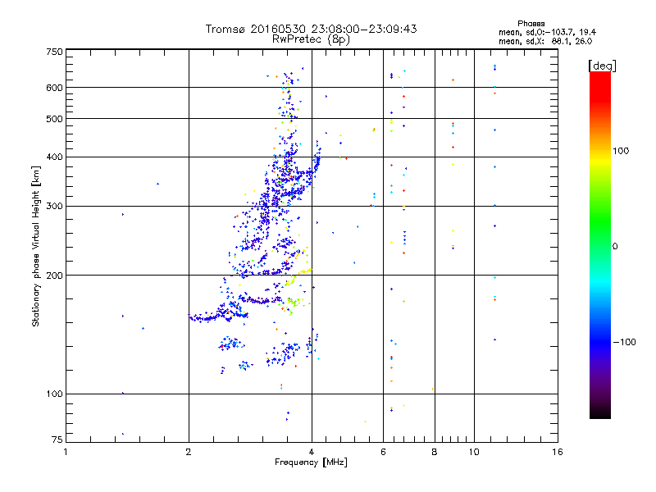Viewport: 656px width, 492px height.
Task: Click the x-axis tick label '8'
Action: coord(435,452)
